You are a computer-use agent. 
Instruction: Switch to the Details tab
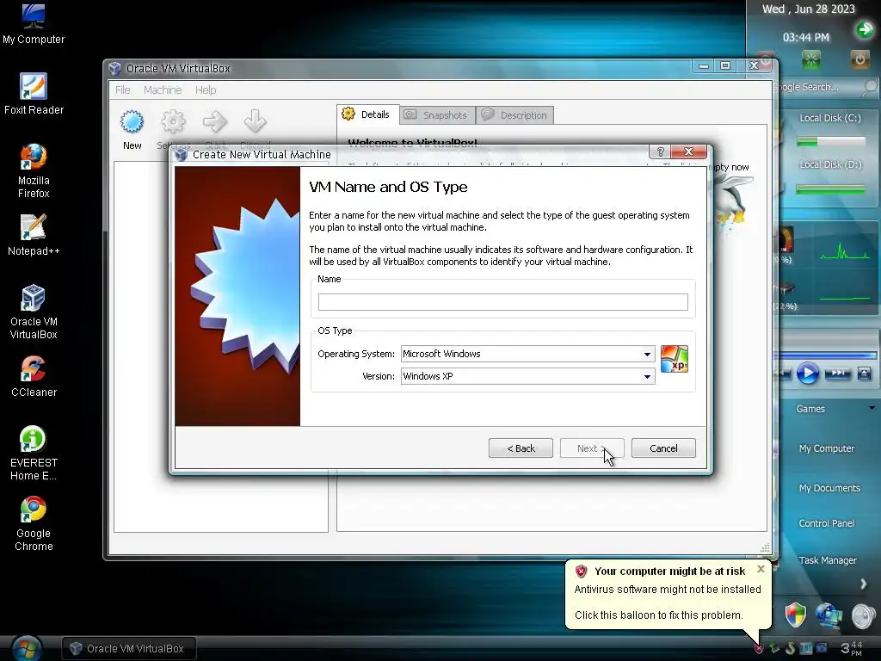[x=368, y=114]
